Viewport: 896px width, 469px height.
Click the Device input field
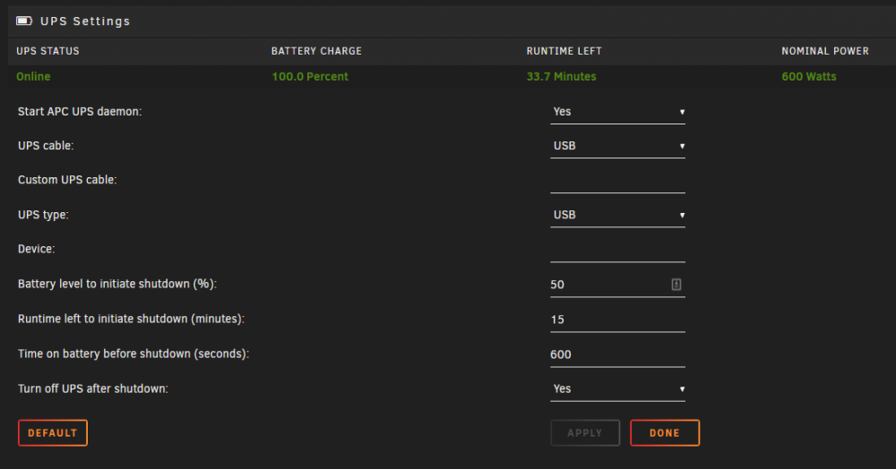click(617, 250)
